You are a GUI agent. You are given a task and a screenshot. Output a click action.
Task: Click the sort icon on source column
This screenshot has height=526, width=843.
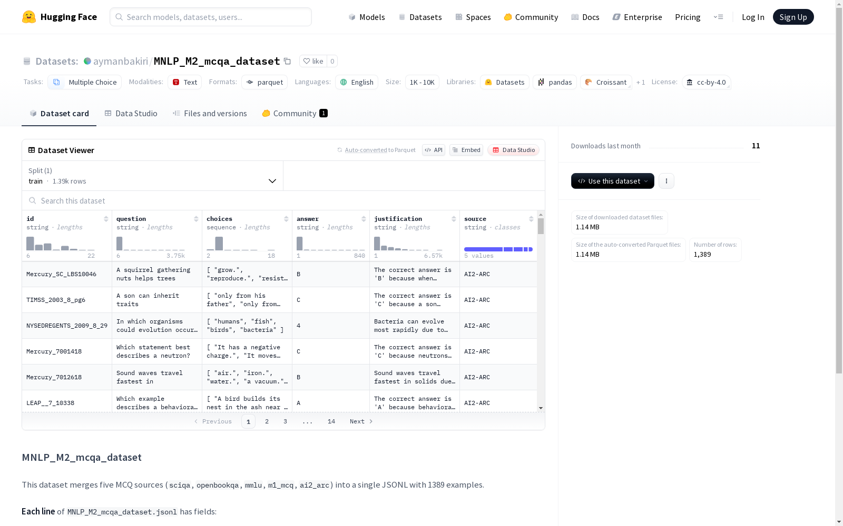click(x=531, y=219)
